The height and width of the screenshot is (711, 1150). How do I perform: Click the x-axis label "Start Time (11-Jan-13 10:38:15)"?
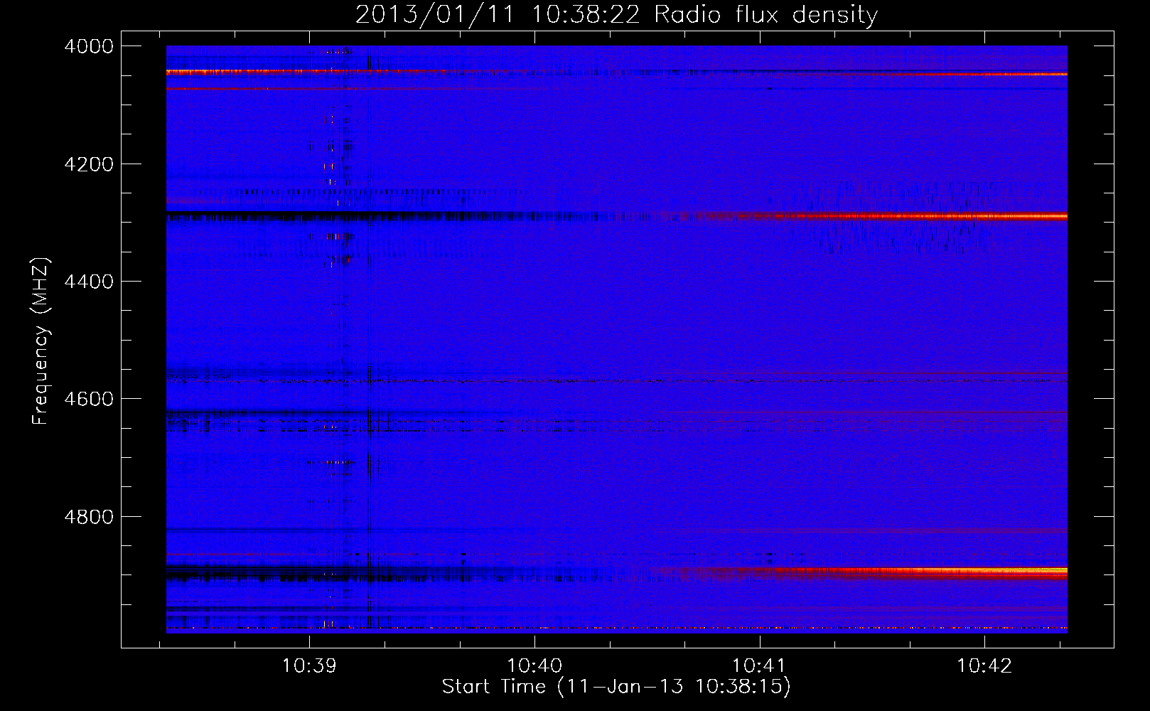(x=616, y=687)
